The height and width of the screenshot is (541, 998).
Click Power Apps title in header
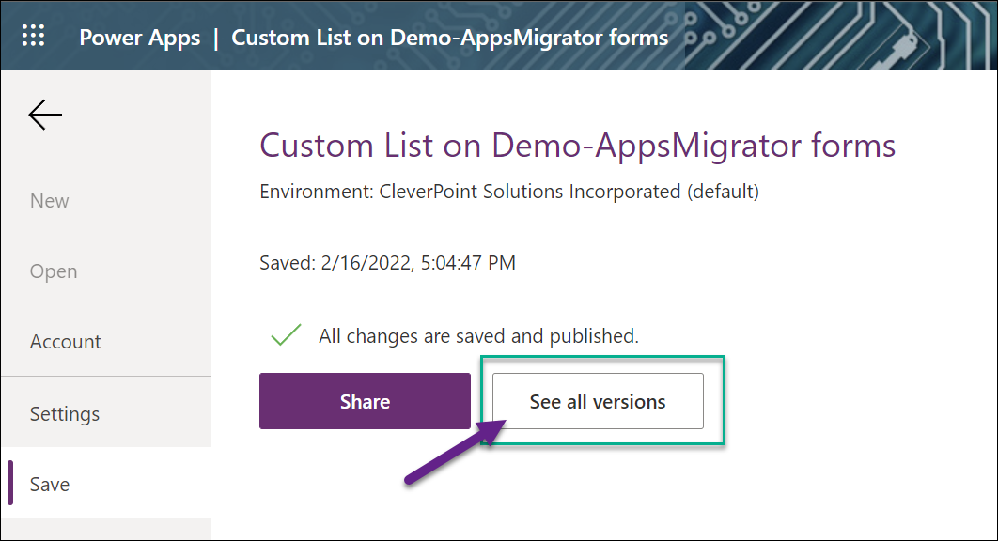(x=139, y=38)
